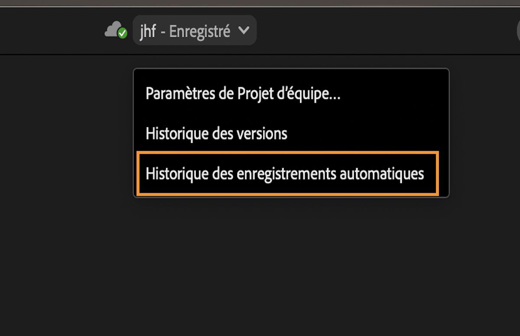Click the cloud icon showing project sync state
This screenshot has height=336, width=520.
click(x=115, y=29)
